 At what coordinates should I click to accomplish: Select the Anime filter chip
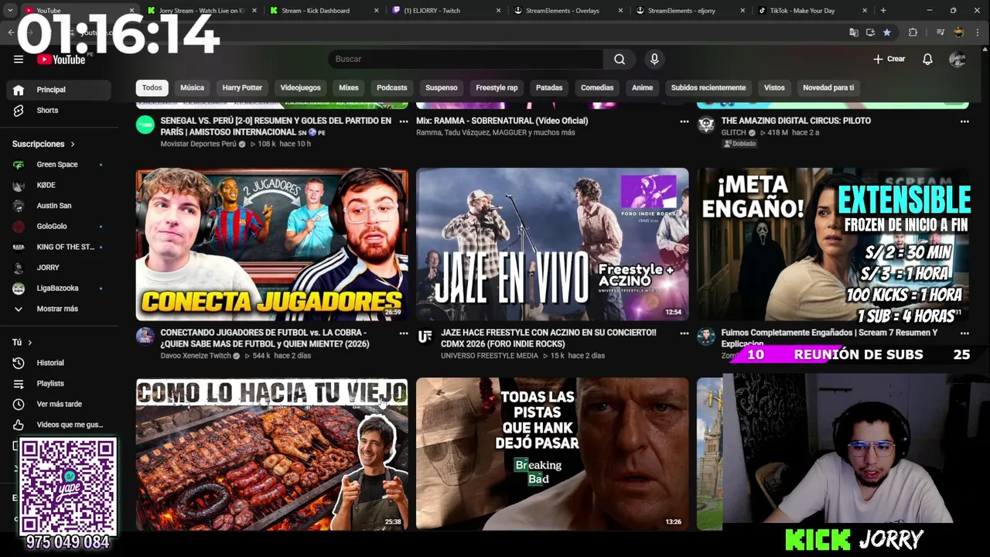pos(642,87)
